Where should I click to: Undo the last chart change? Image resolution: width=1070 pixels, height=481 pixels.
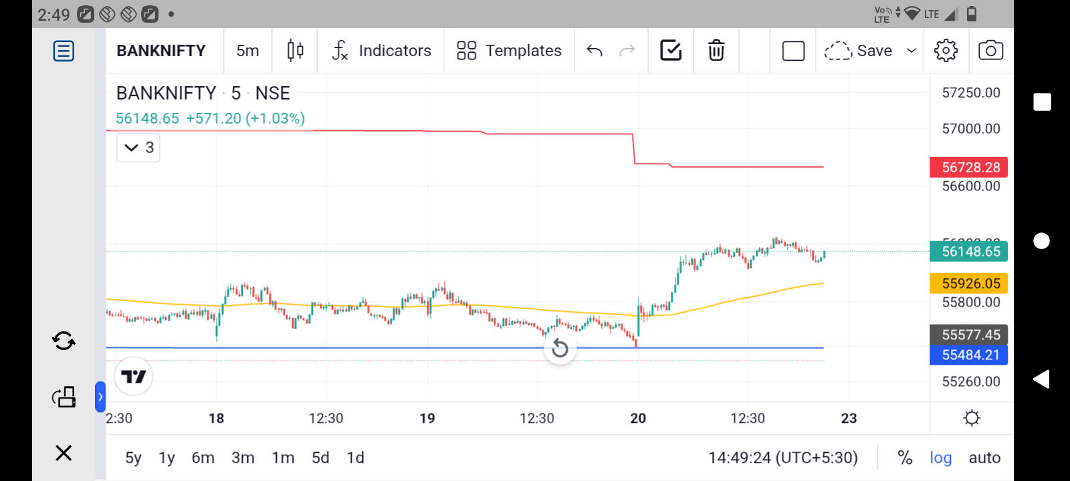pyautogui.click(x=595, y=51)
